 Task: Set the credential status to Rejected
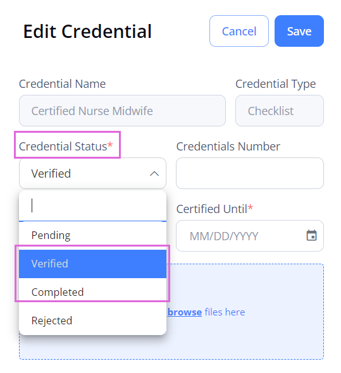(92, 321)
